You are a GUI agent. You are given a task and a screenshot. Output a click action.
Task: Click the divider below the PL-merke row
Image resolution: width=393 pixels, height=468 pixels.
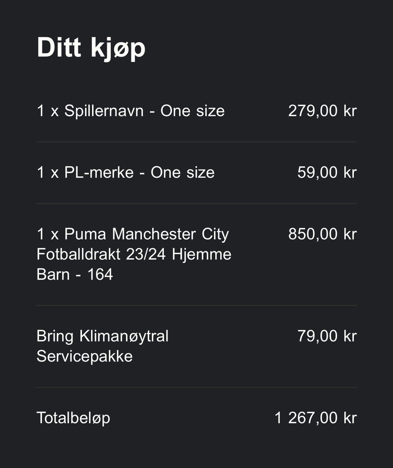196,203
